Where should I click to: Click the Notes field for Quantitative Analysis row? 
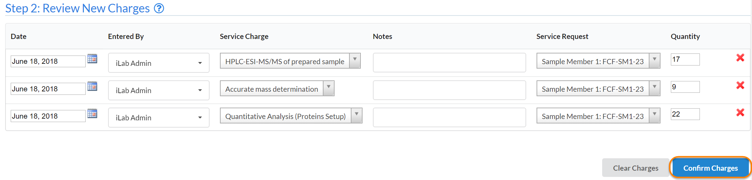tap(449, 117)
